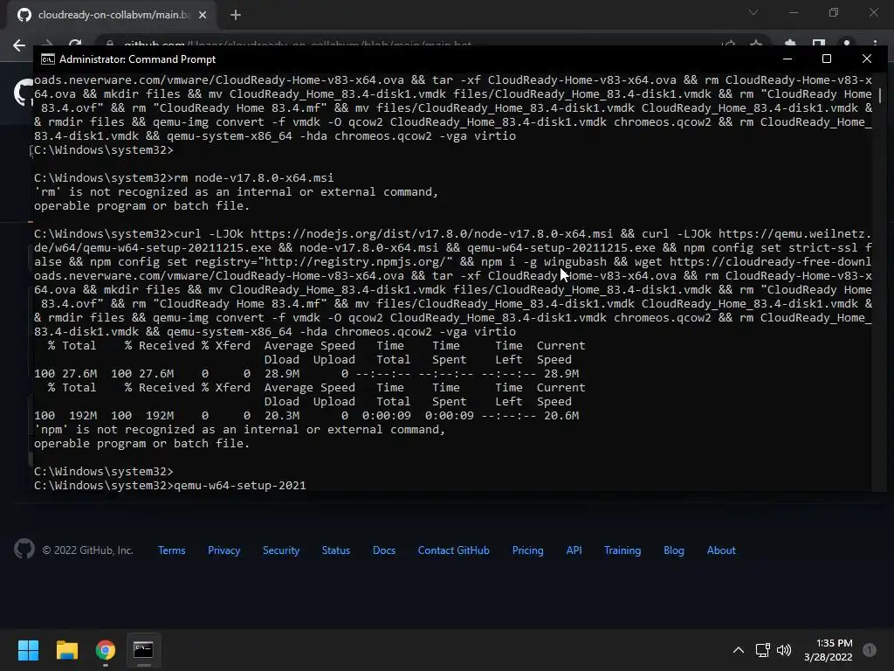The width and height of the screenshot is (894, 671).
Task: Open the Chrome extensions puzzle icon
Action: 790,45
